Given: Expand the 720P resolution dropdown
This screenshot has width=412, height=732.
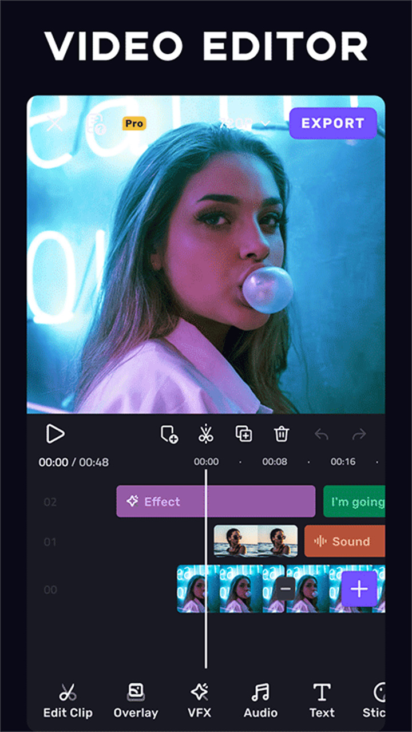Looking at the screenshot, I should (x=245, y=123).
